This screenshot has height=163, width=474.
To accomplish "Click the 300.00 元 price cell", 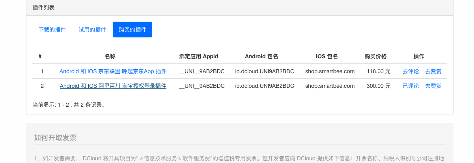I will 379,85.
